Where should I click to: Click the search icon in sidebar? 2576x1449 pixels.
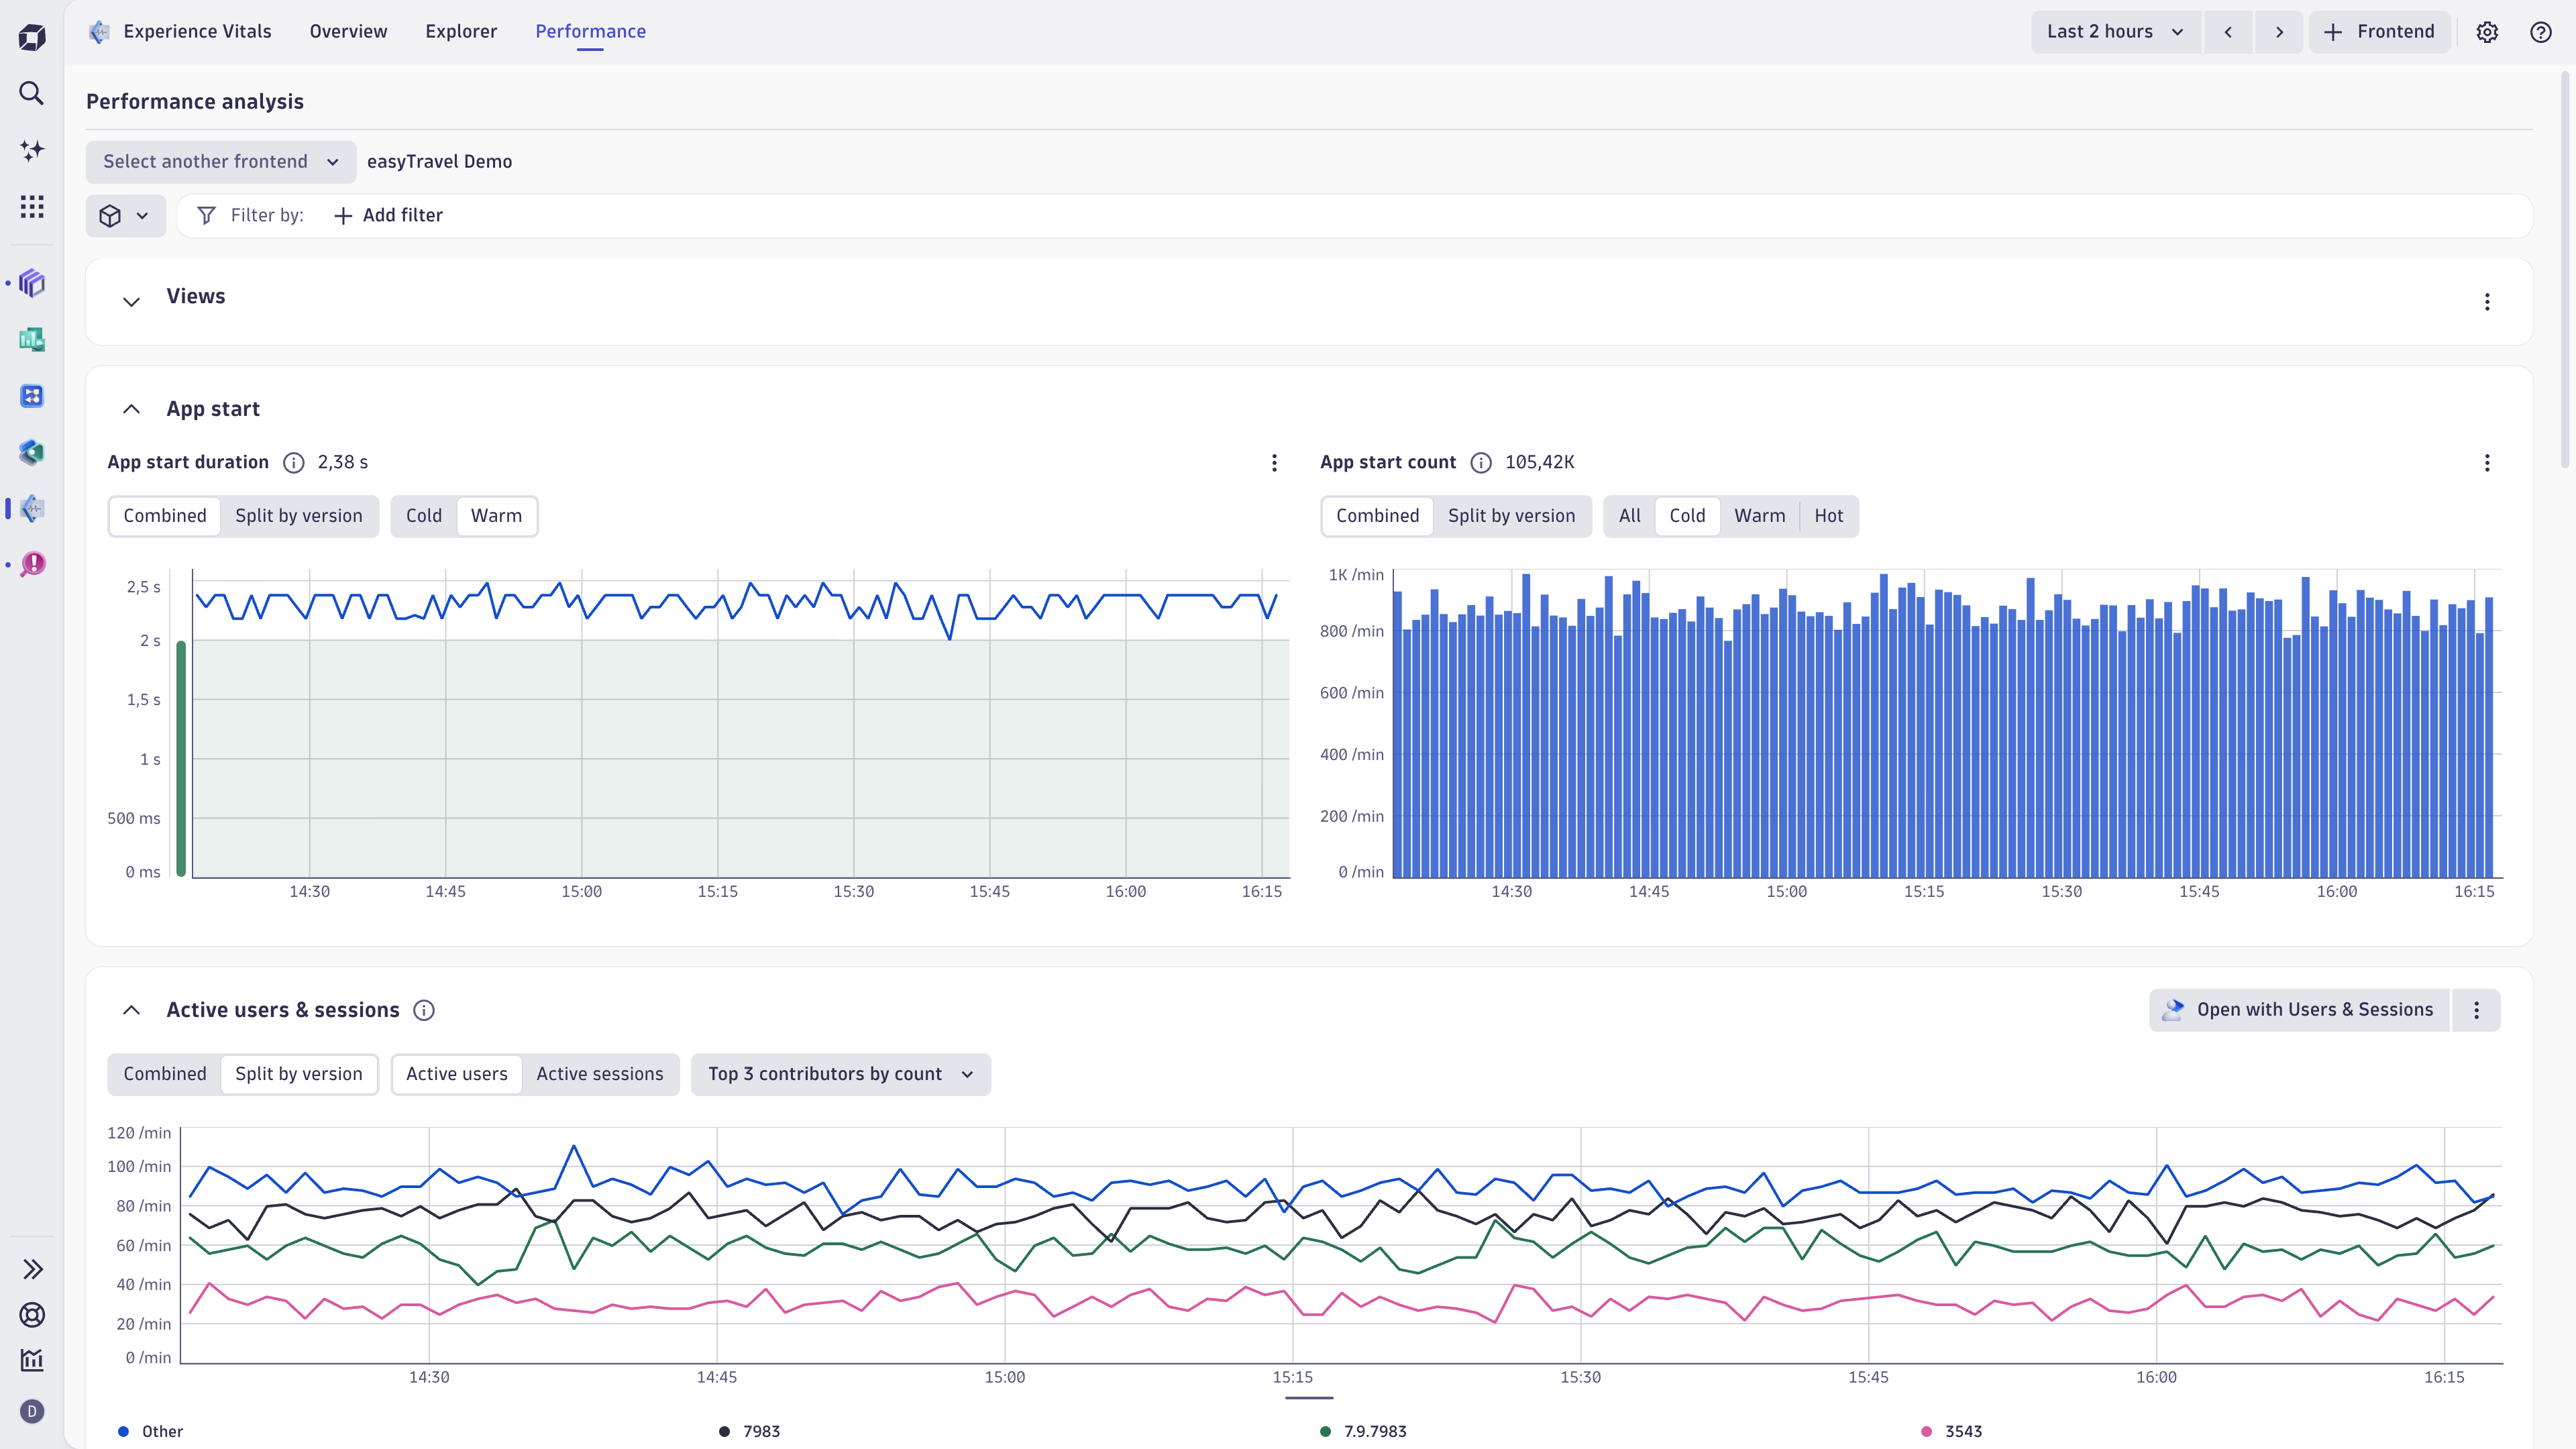click(x=32, y=93)
